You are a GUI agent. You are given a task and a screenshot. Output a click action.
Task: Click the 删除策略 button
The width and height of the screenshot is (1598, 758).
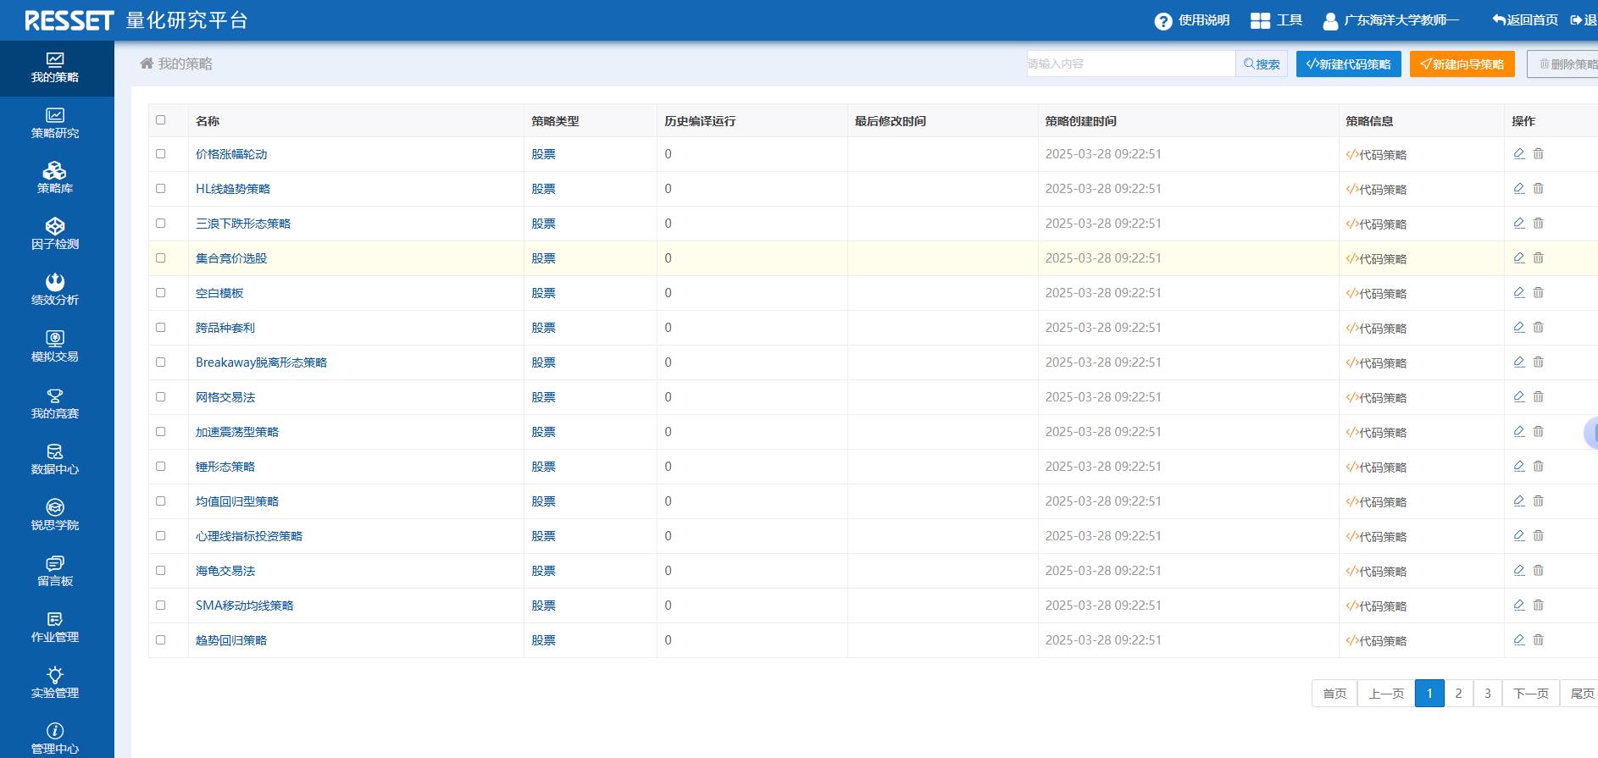click(1564, 64)
